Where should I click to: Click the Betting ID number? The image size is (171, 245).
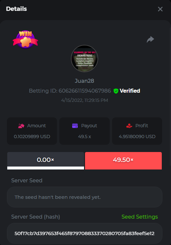tap(85, 91)
